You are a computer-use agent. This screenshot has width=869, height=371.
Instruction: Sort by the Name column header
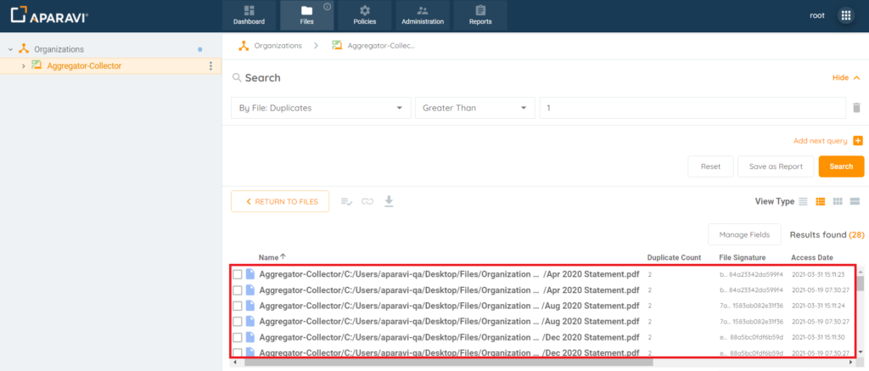click(x=269, y=257)
